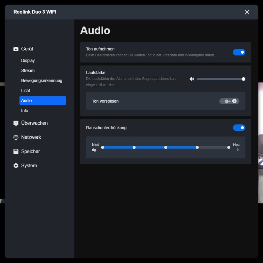Click the waveform icon in the Ton vorspielen control
This screenshot has width=263, height=263.
tap(226, 101)
